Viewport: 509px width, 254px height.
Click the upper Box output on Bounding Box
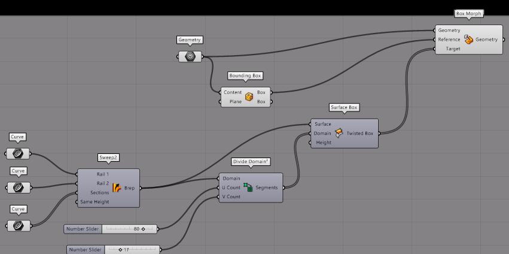point(261,92)
